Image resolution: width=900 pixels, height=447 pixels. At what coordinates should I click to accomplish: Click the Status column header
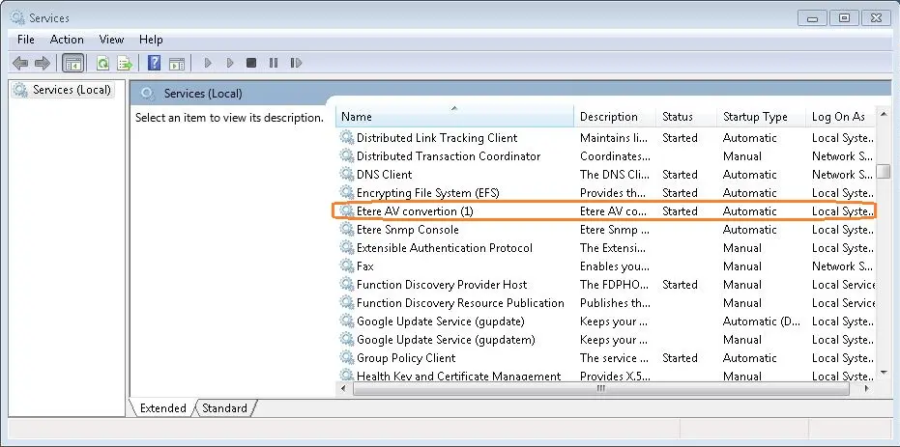[677, 117]
